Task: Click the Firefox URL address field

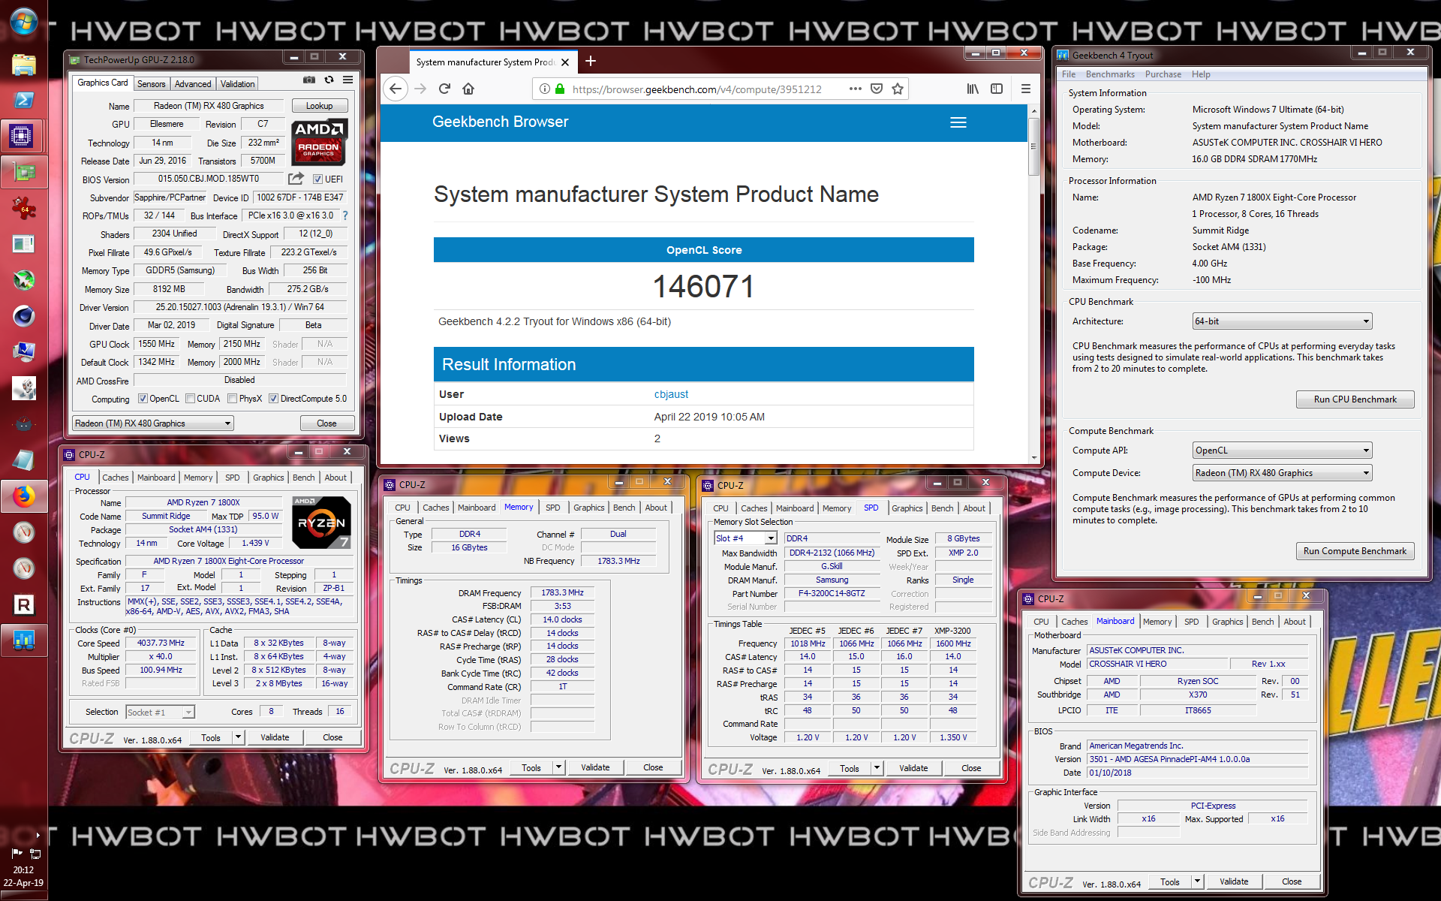Action: coord(696,89)
